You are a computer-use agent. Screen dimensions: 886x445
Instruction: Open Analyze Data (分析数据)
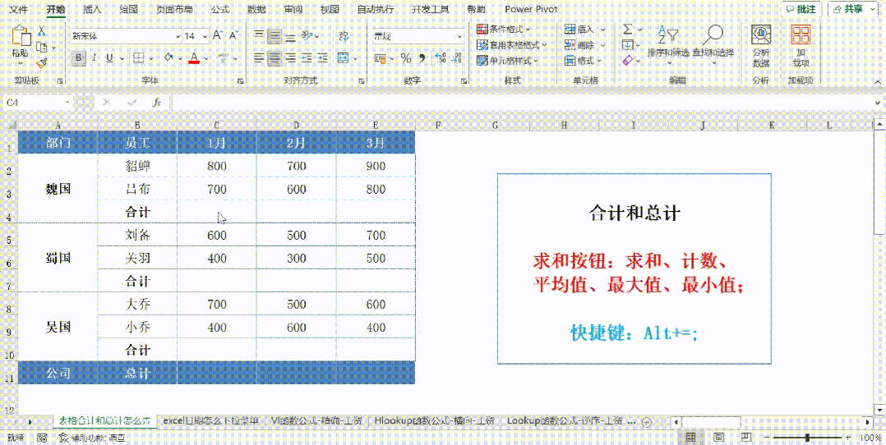point(761,46)
